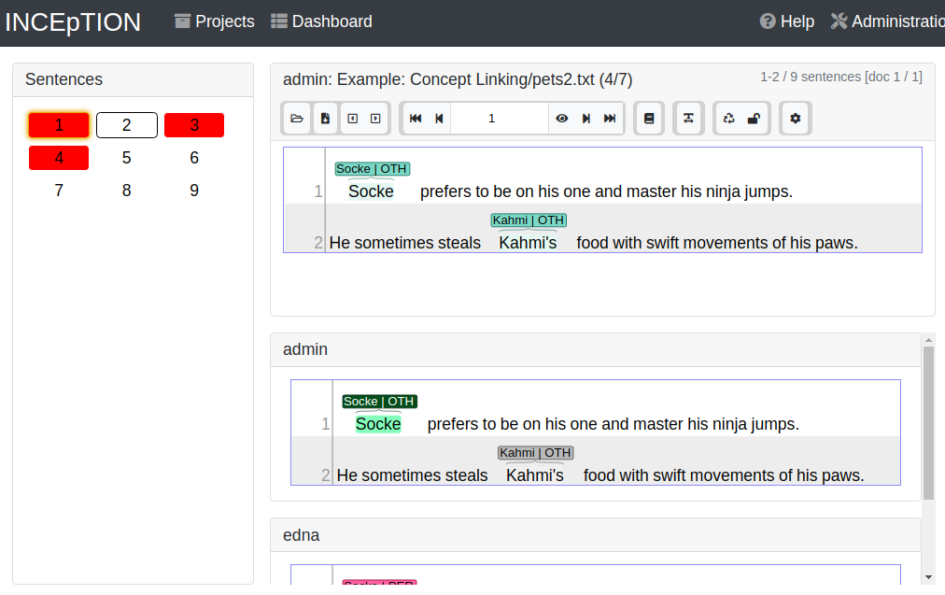
Task: Toggle document lock state
Action: point(754,118)
